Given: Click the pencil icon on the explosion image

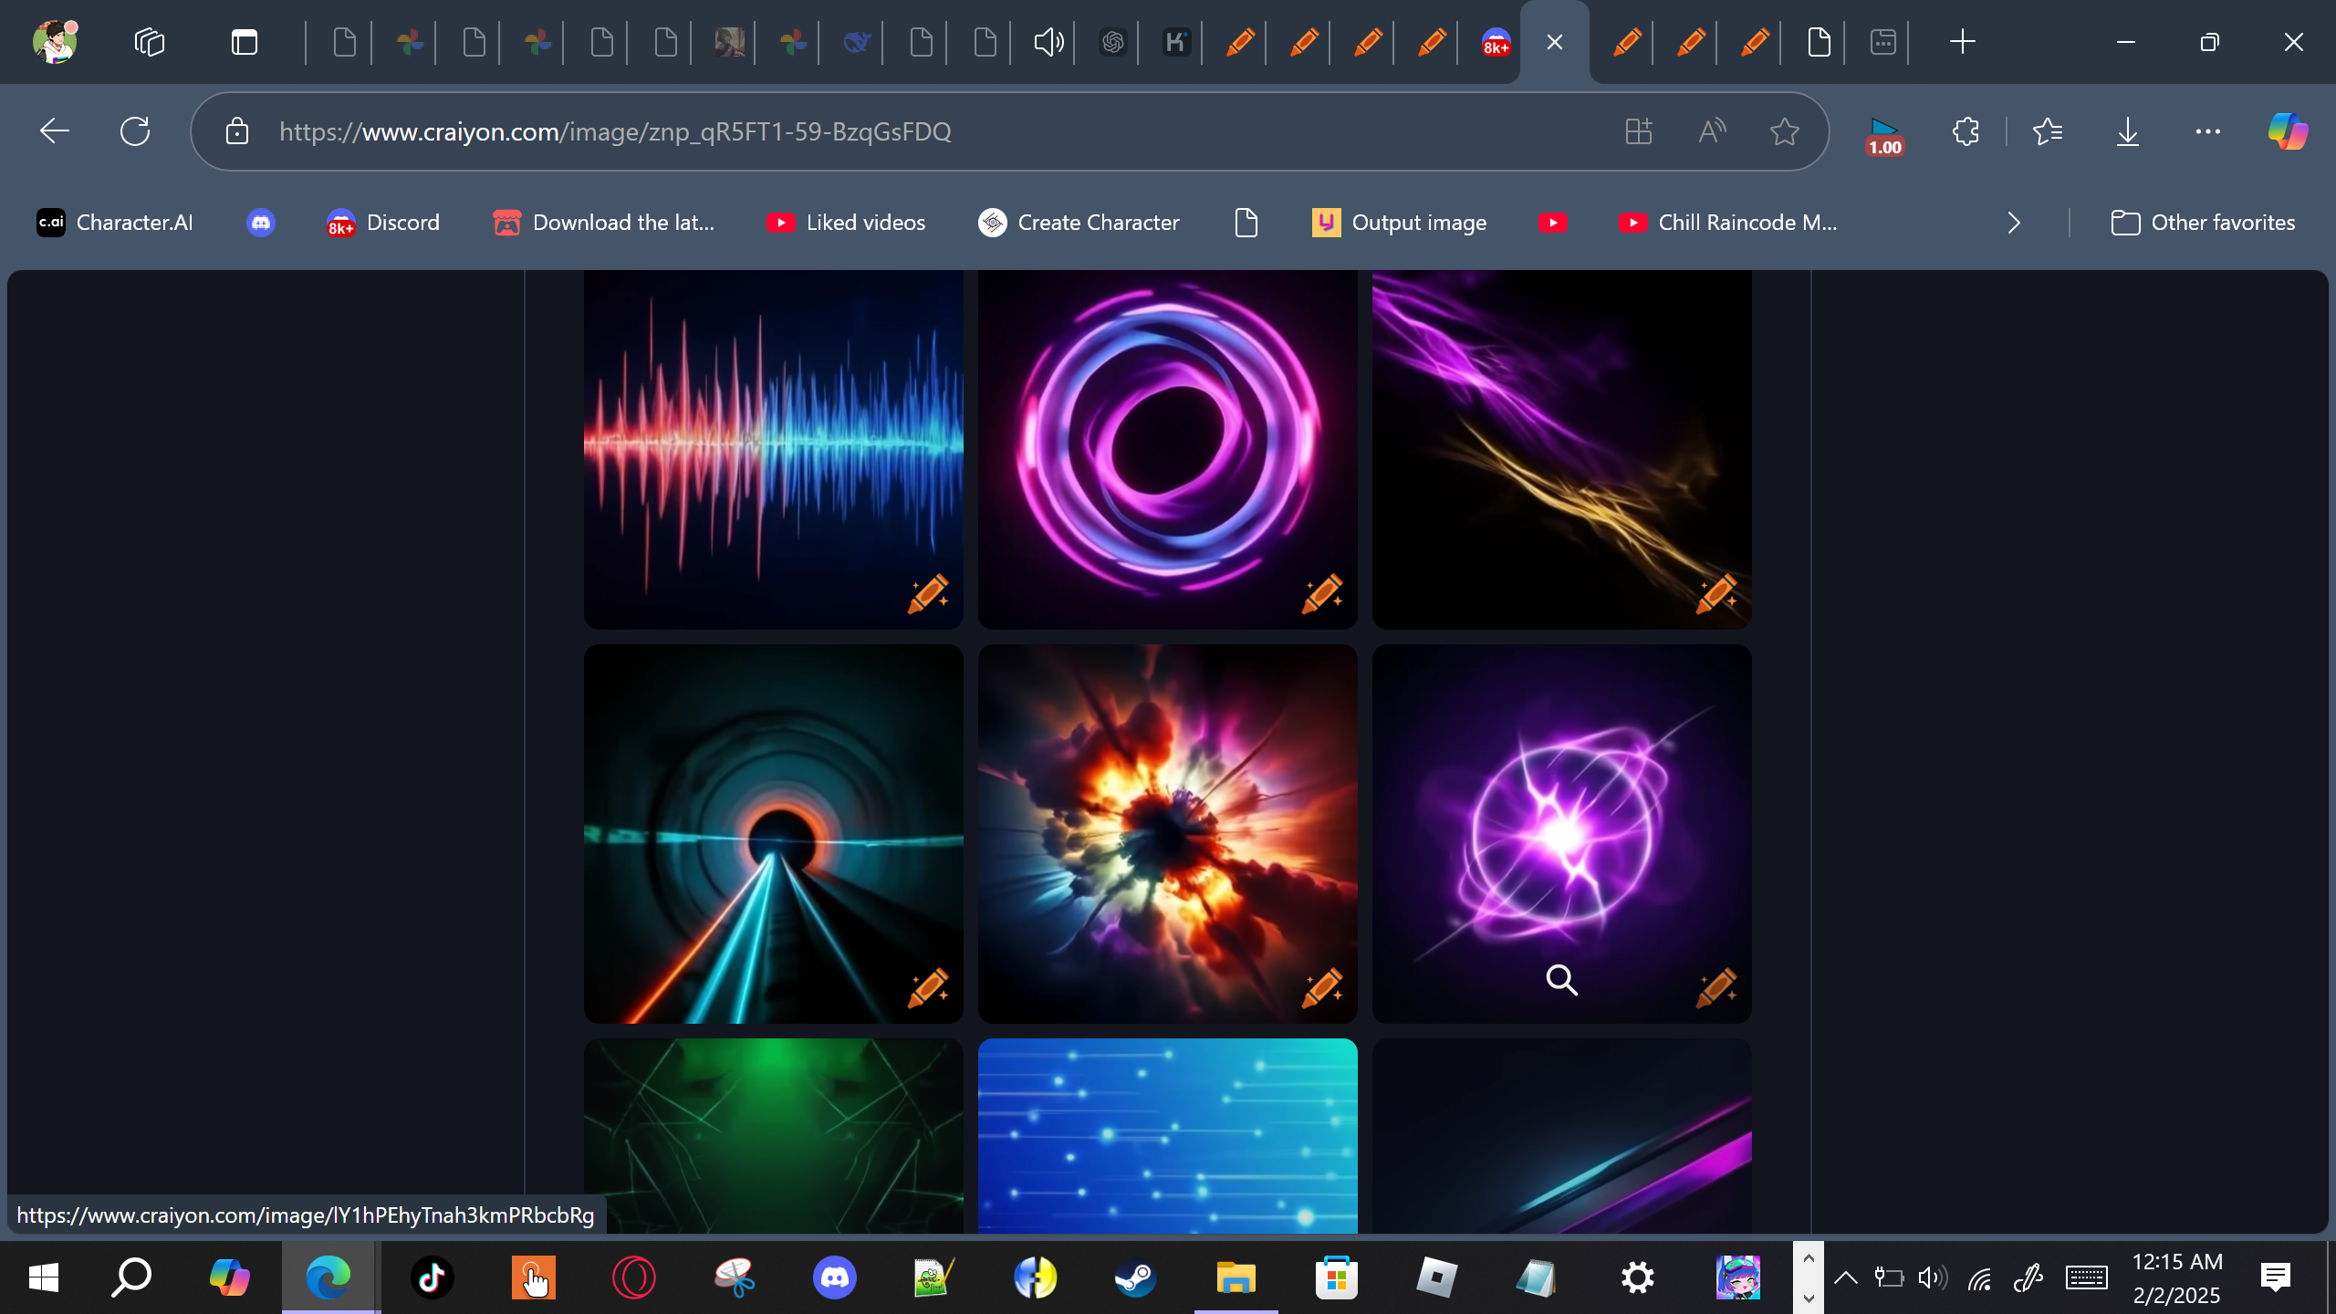Looking at the screenshot, I should (x=1322, y=988).
